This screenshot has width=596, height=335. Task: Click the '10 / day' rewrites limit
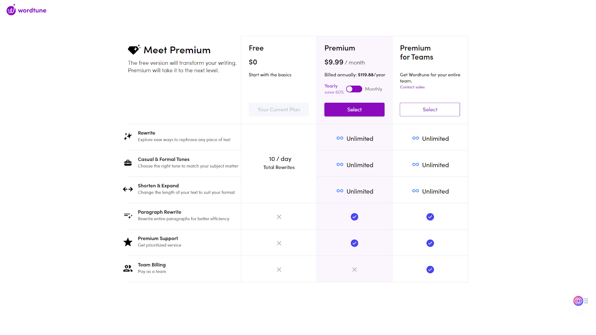(280, 159)
